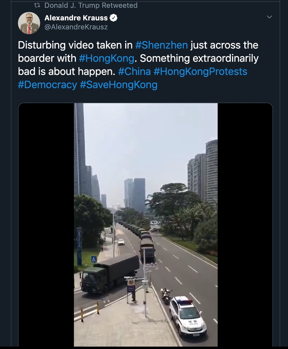Open the @AlexandreKrausz handle
This screenshot has height=349, width=288.
pyautogui.click(x=76, y=27)
